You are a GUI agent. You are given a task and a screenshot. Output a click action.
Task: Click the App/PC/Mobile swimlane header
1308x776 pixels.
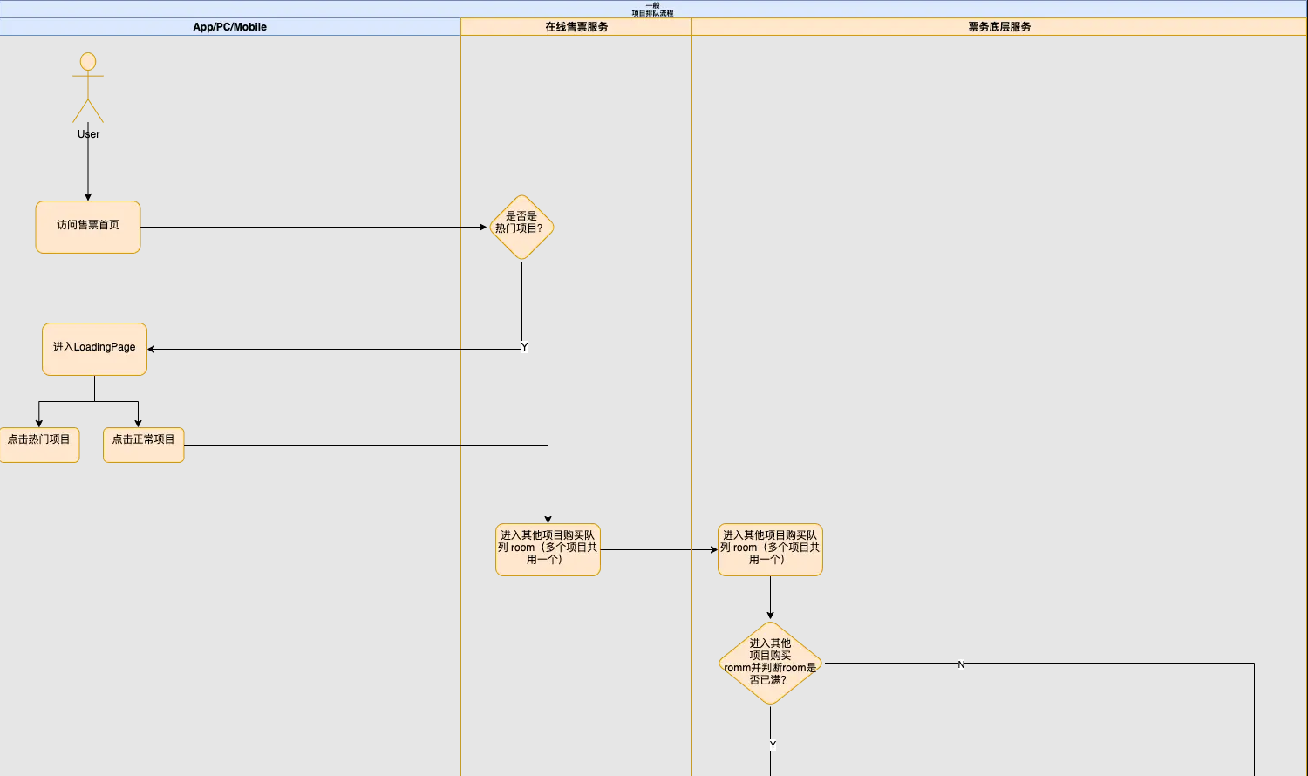coord(230,27)
